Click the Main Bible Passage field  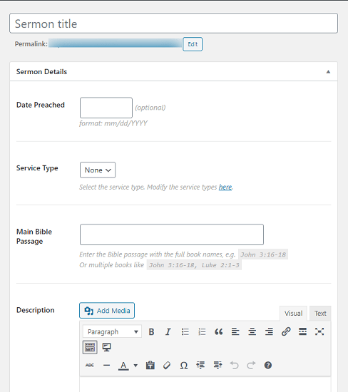pos(172,234)
